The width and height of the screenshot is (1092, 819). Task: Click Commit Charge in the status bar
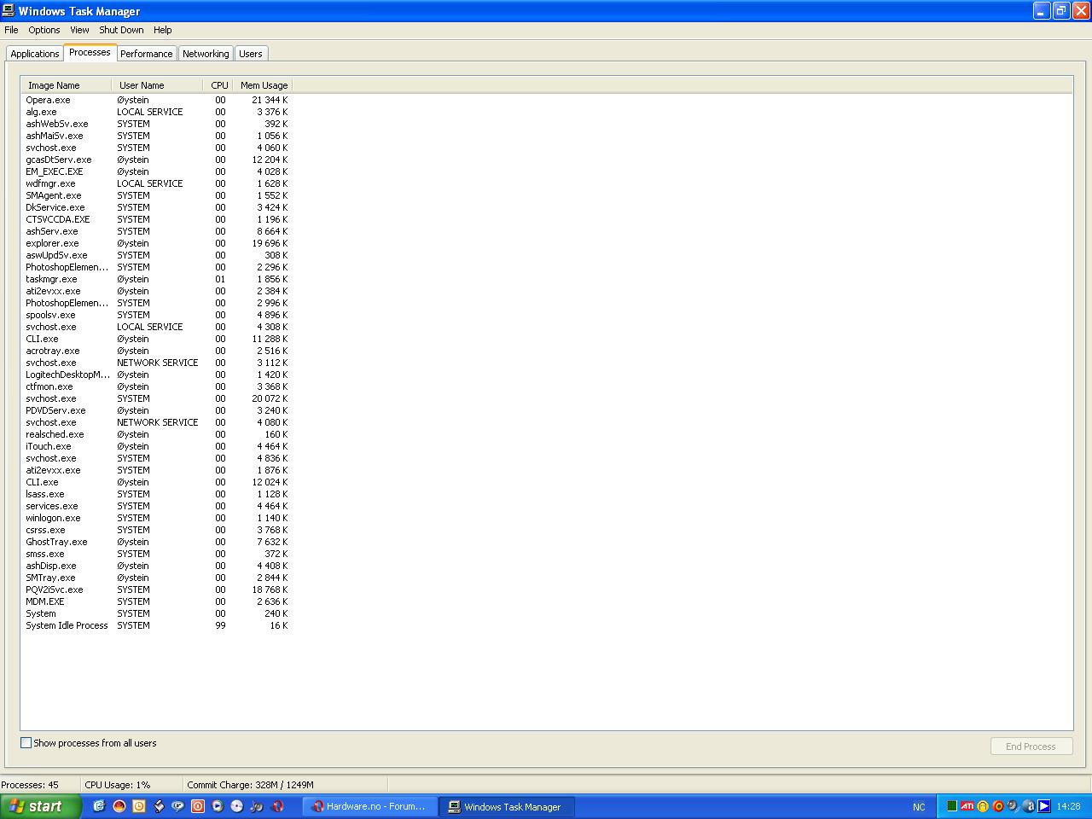tap(250, 785)
